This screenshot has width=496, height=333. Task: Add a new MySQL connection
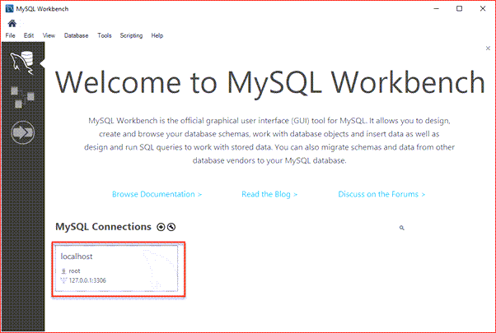pos(161,226)
